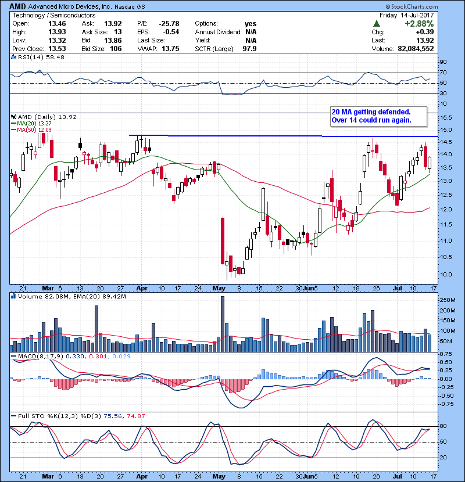Click the MA(50) red legend line
This screenshot has width=465, height=482.
coord(13,130)
